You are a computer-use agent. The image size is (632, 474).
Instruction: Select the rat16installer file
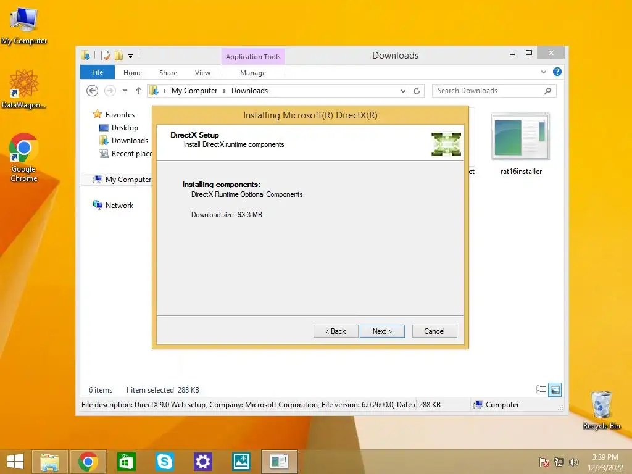click(x=521, y=144)
